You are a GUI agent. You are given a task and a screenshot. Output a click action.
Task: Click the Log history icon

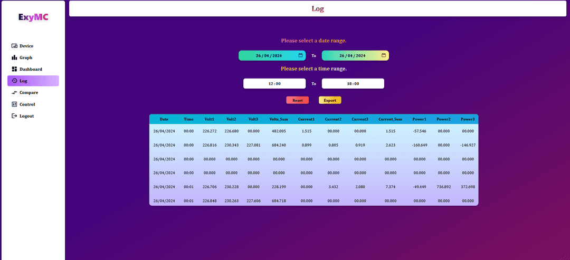click(14, 81)
